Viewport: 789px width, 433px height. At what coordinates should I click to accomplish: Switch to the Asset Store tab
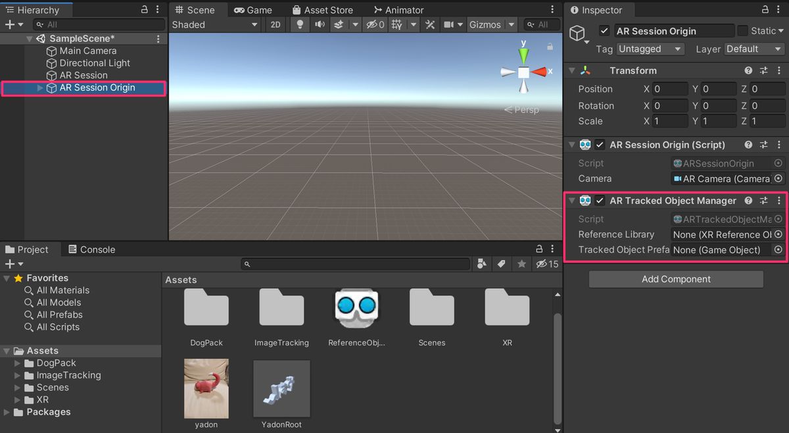click(x=322, y=10)
